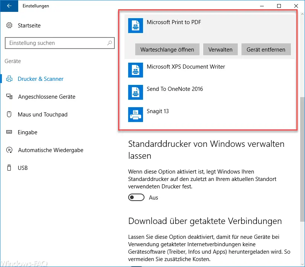This screenshot has width=305, height=267.
Task: Click the Microsoft XPS Document Writer icon
Action: [135, 70]
